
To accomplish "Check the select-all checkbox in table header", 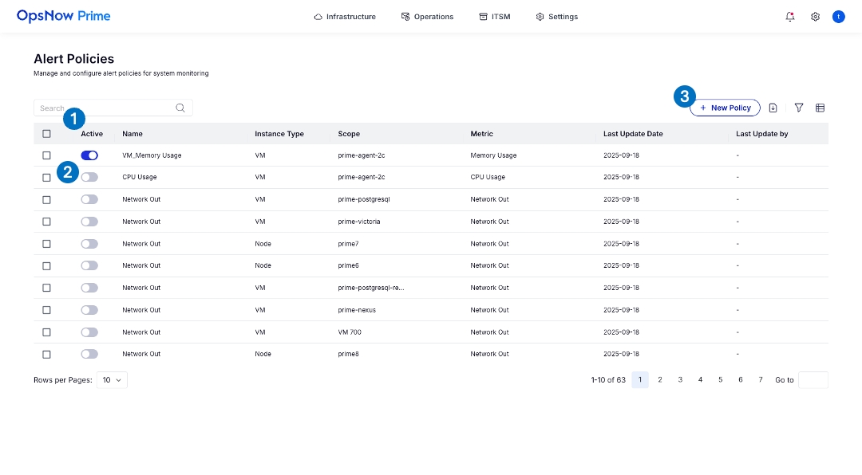I will [46, 134].
